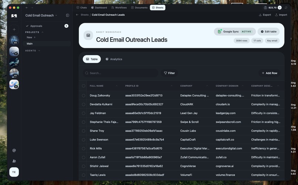
Task: Focus the Search input field
Action: 120,73
